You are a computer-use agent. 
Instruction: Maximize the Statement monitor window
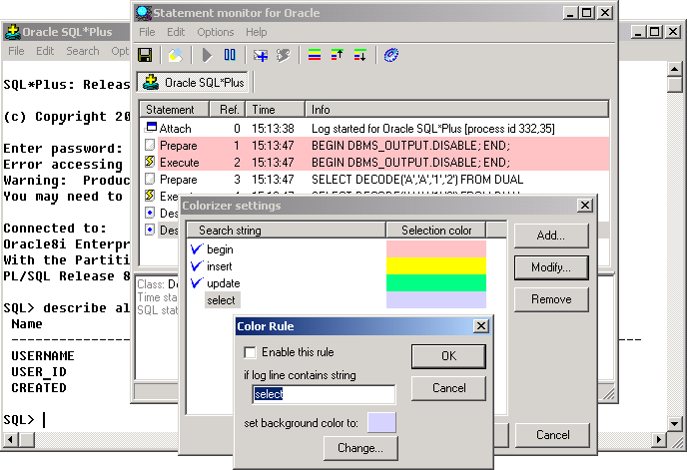click(x=587, y=13)
